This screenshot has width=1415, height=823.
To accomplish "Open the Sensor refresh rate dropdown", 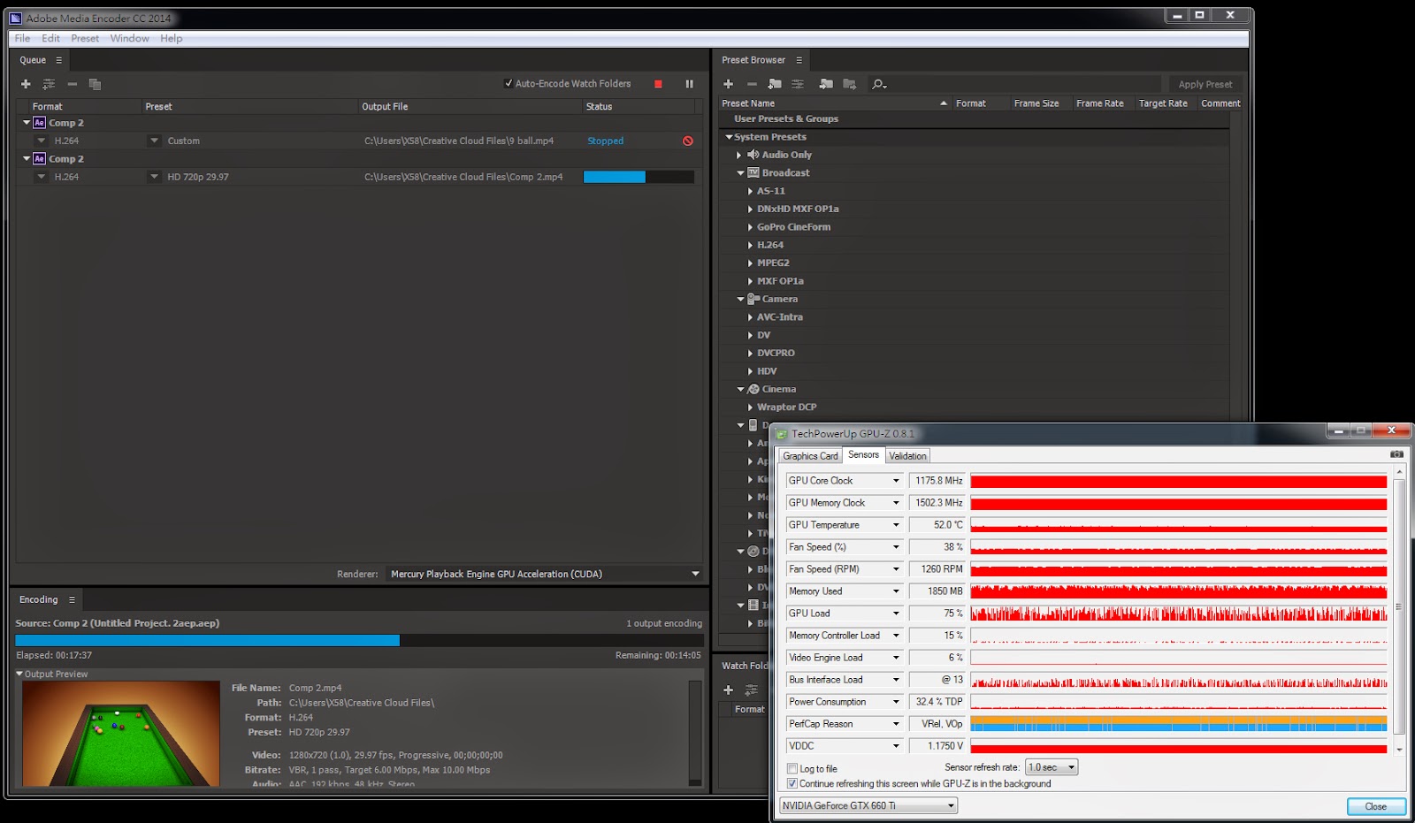I will pyautogui.click(x=1052, y=767).
